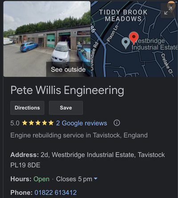Screen dimensions: 178x198
Task: Expand opening hours dropdown arrow
Action: click(x=96, y=178)
